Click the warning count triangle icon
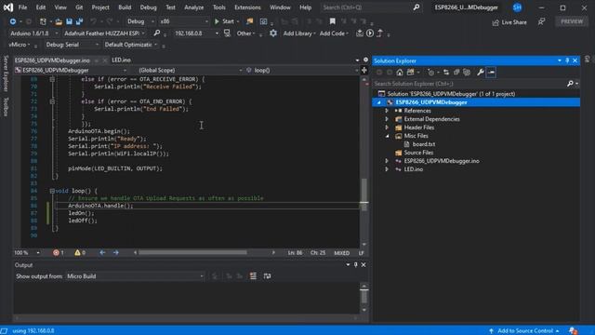 [x=77, y=252]
